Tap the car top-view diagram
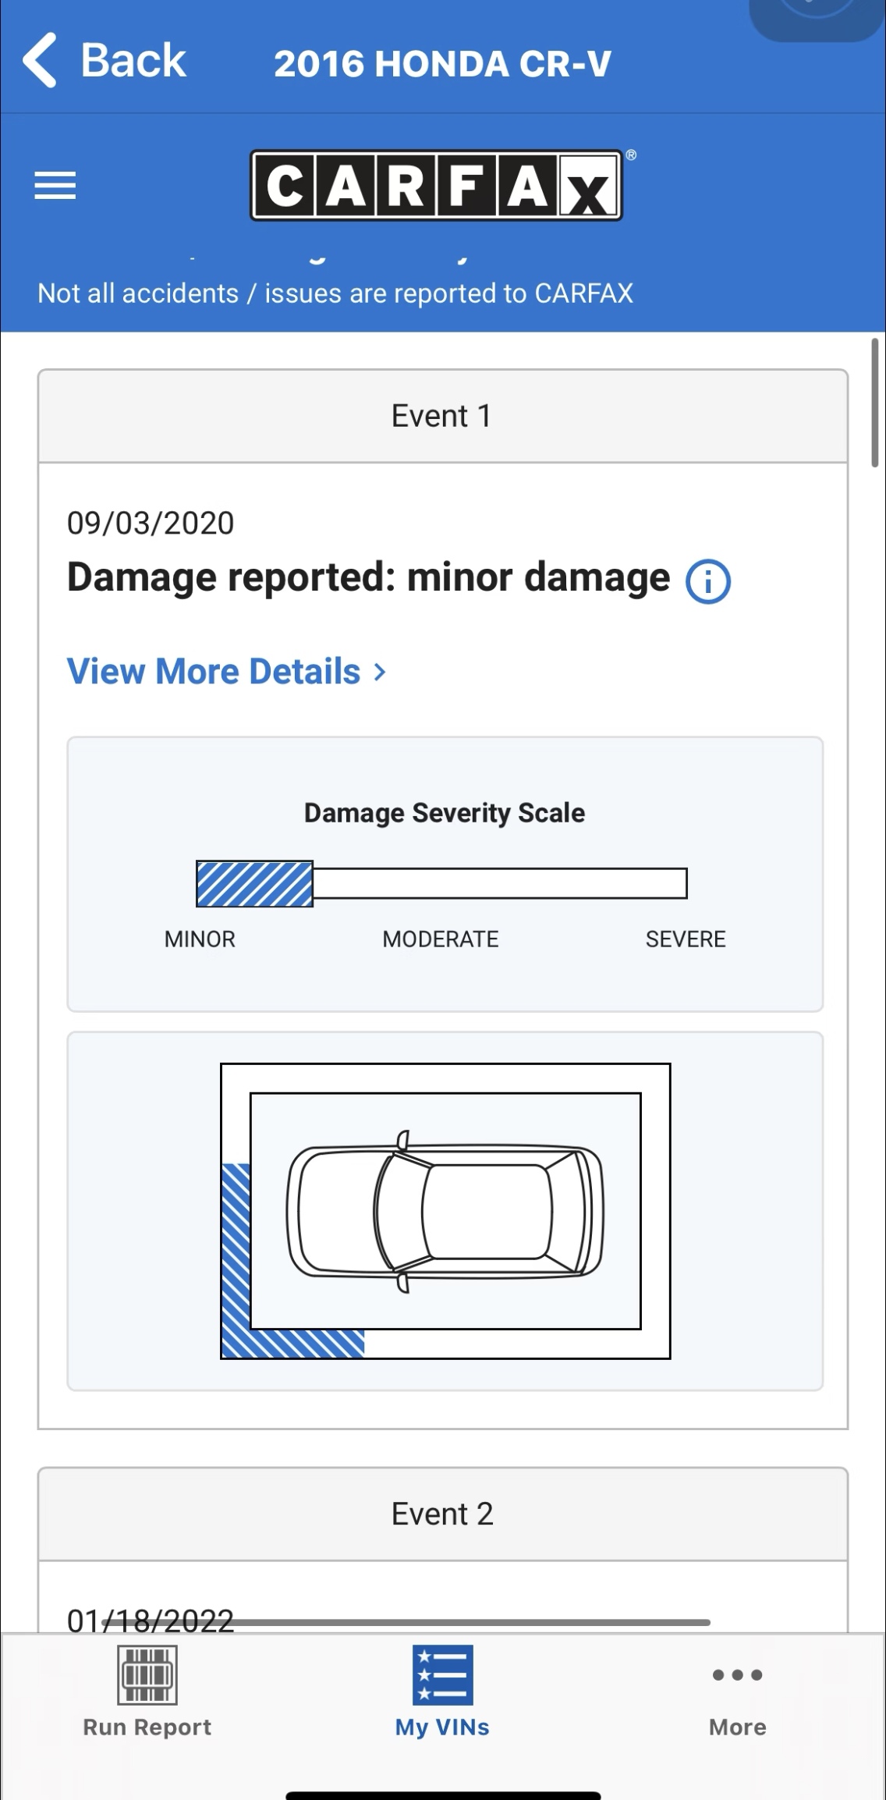The image size is (886, 1800). pyautogui.click(x=445, y=1211)
